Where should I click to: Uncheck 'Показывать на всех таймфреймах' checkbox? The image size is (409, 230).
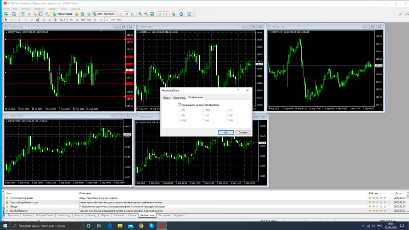click(x=179, y=105)
